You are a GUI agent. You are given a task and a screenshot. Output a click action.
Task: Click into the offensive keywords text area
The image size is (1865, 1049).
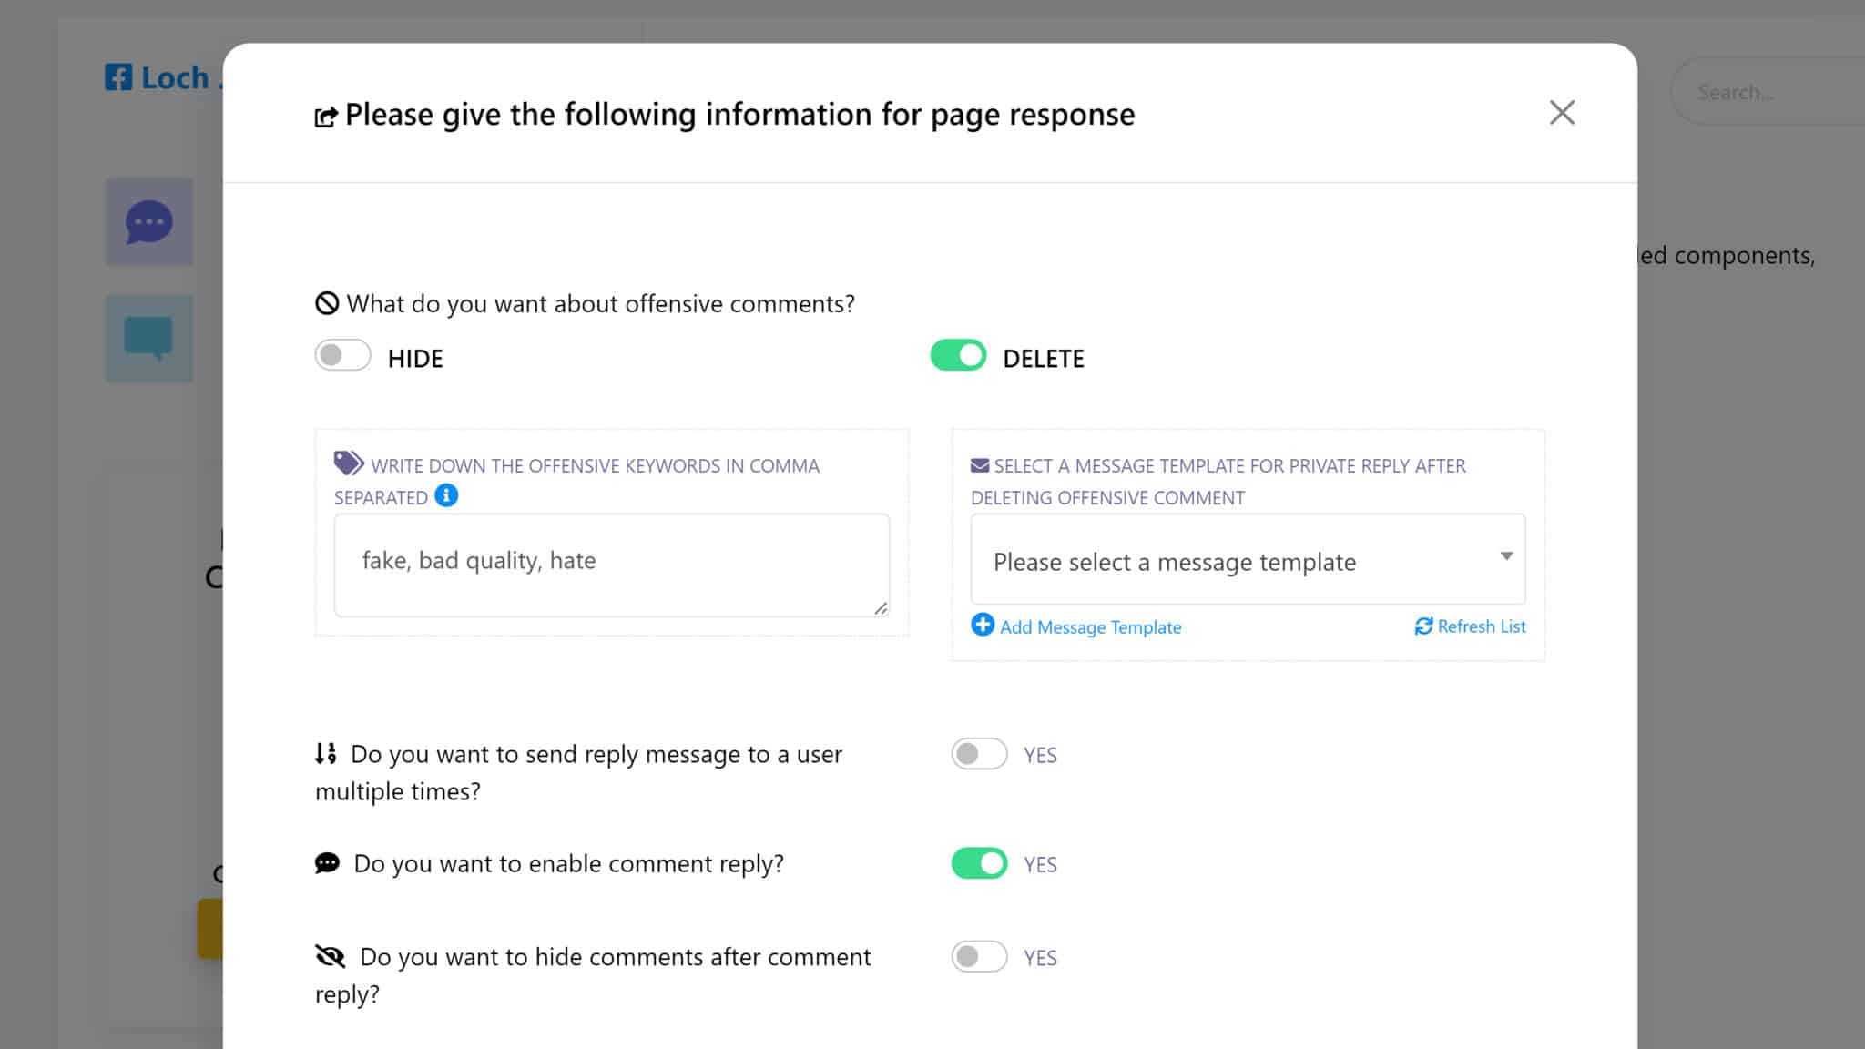(610, 565)
